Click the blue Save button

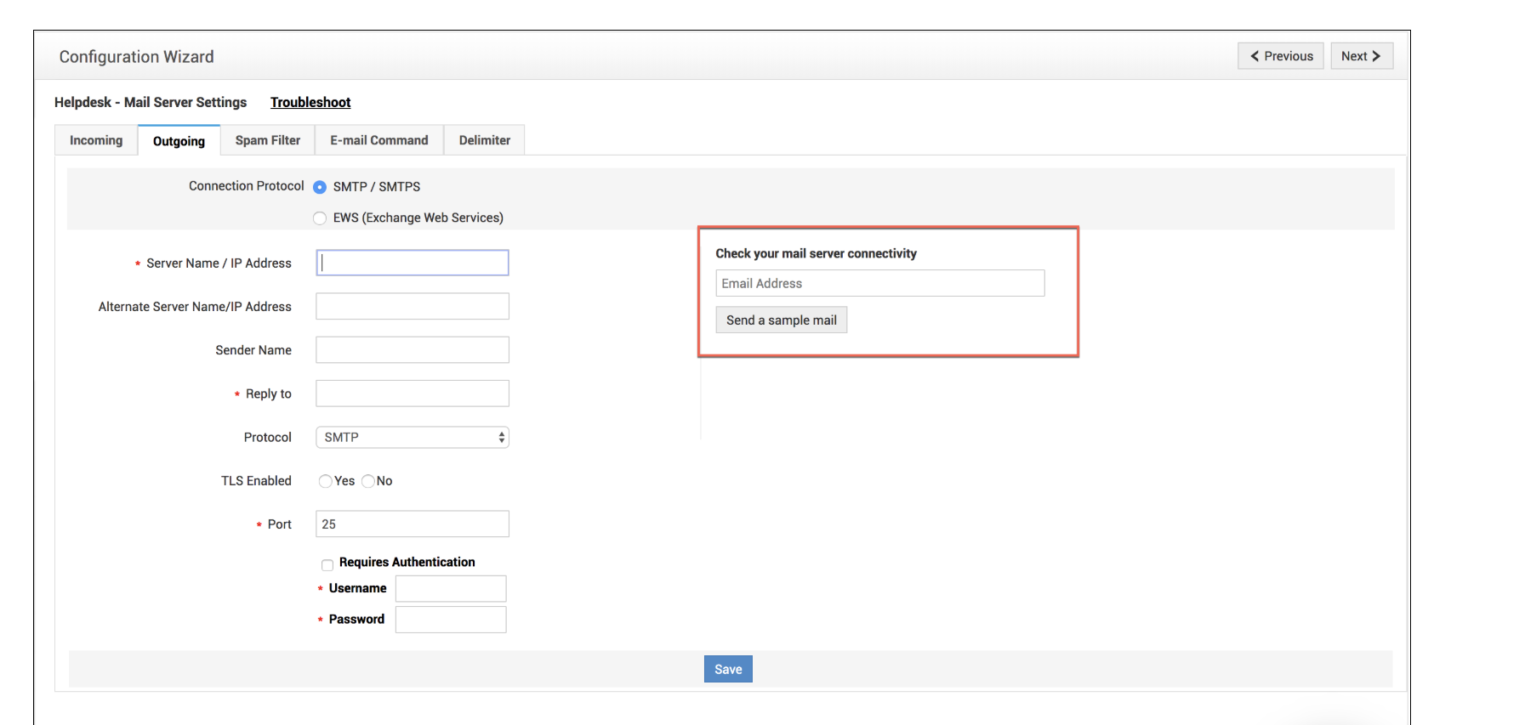pyautogui.click(x=728, y=669)
